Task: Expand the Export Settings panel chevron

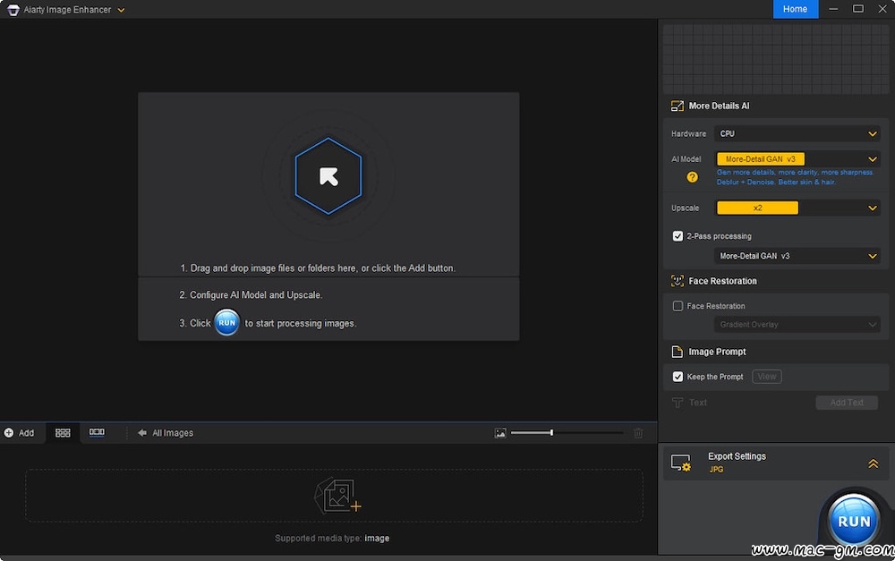Action: 874,463
